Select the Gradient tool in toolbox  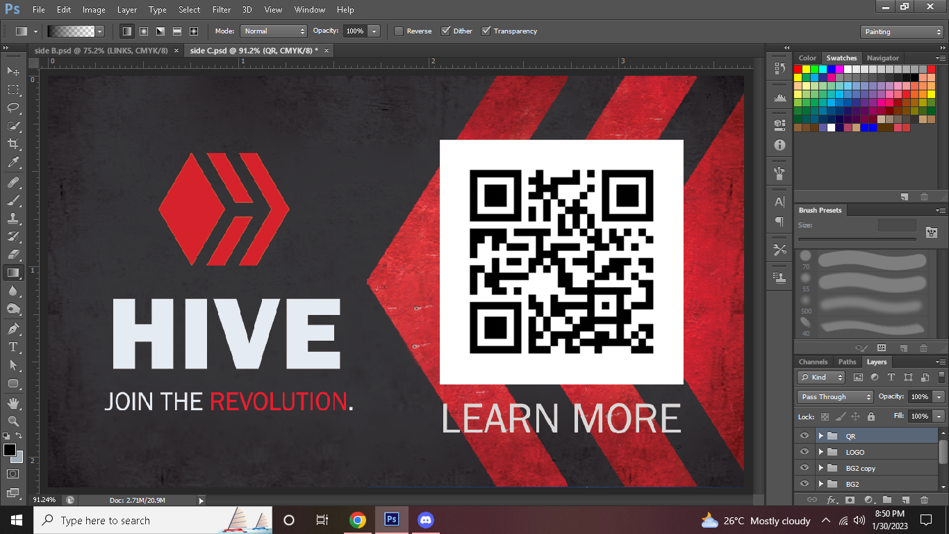(x=13, y=273)
